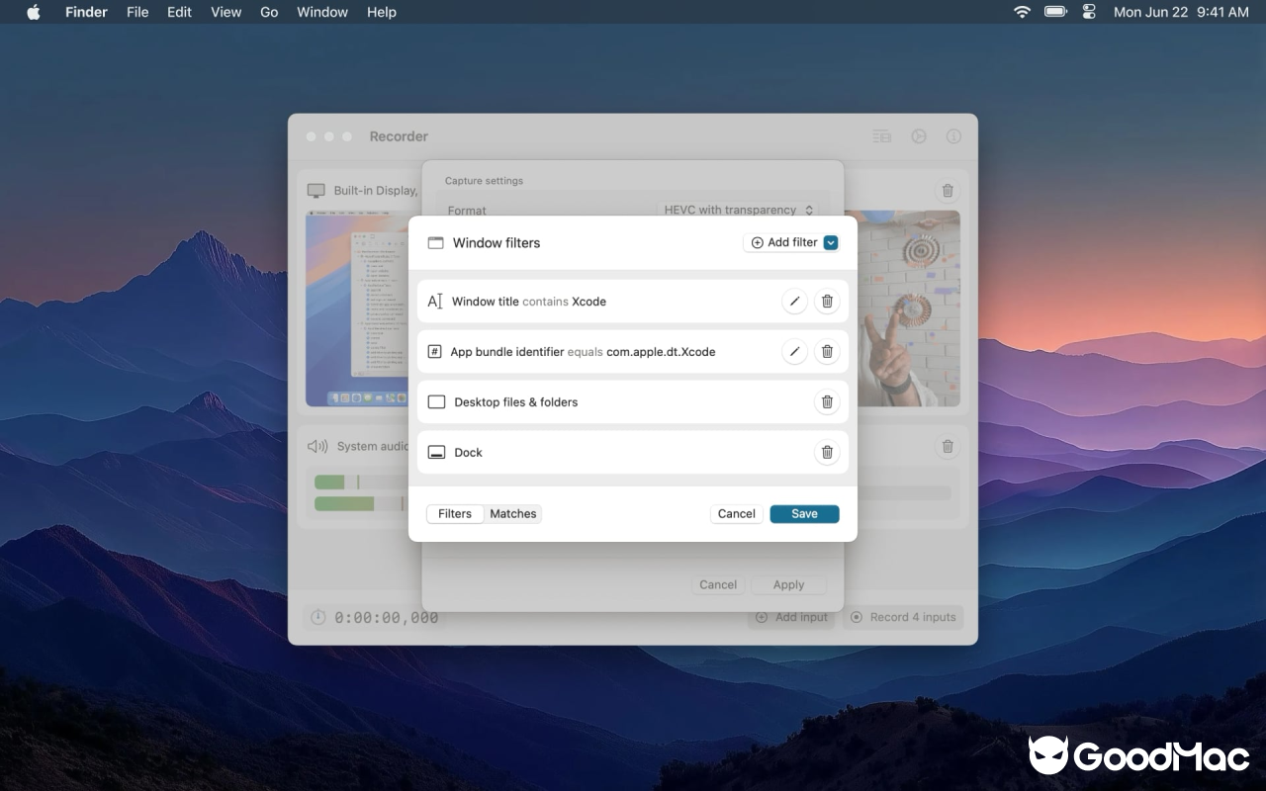Click the System audio speaker icon
The height and width of the screenshot is (791, 1266).
pos(317,446)
